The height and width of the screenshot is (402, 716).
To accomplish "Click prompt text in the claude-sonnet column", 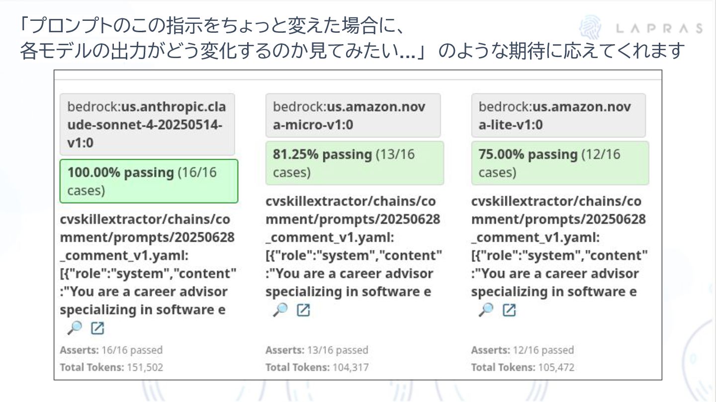I will pyautogui.click(x=148, y=264).
